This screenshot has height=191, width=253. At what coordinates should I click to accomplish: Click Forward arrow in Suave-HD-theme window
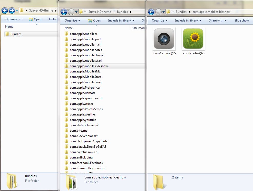click(12, 11)
